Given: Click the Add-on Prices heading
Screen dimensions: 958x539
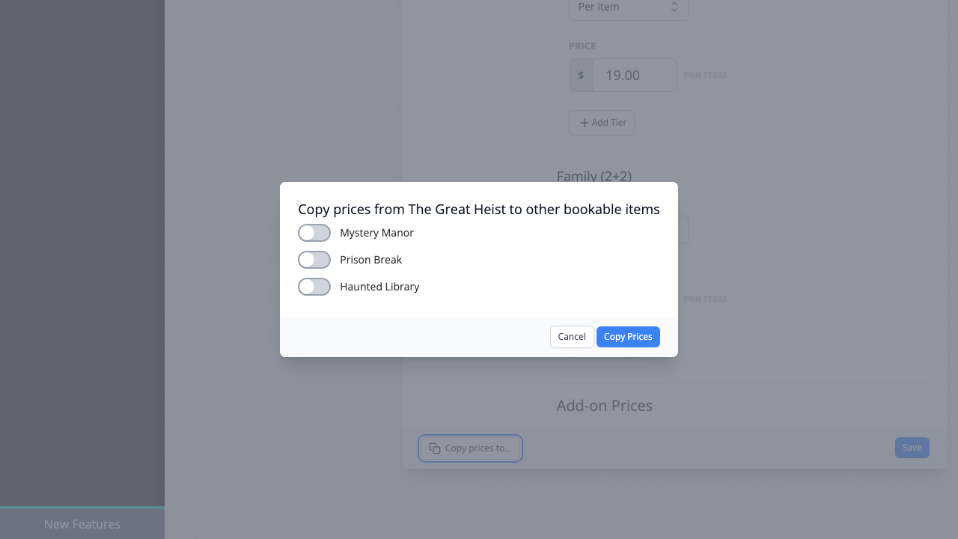Looking at the screenshot, I should 604,405.
